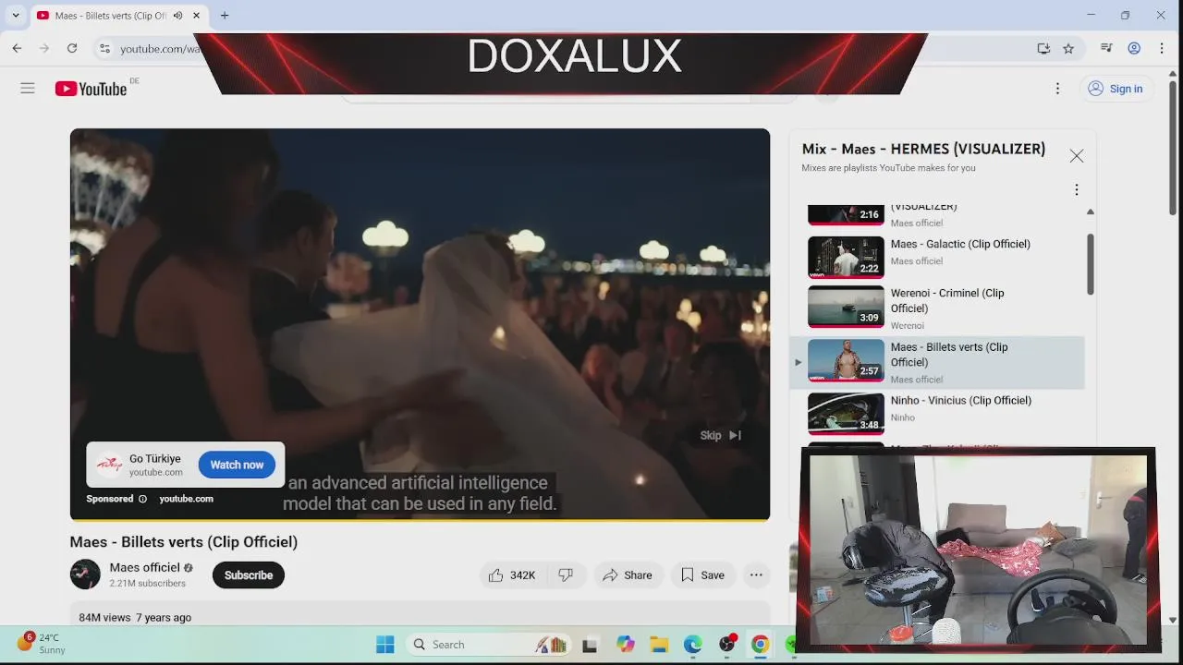Image resolution: width=1183 pixels, height=665 pixels.
Task: Open Microsoft Edge from the taskbar
Action: tap(692, 645)
